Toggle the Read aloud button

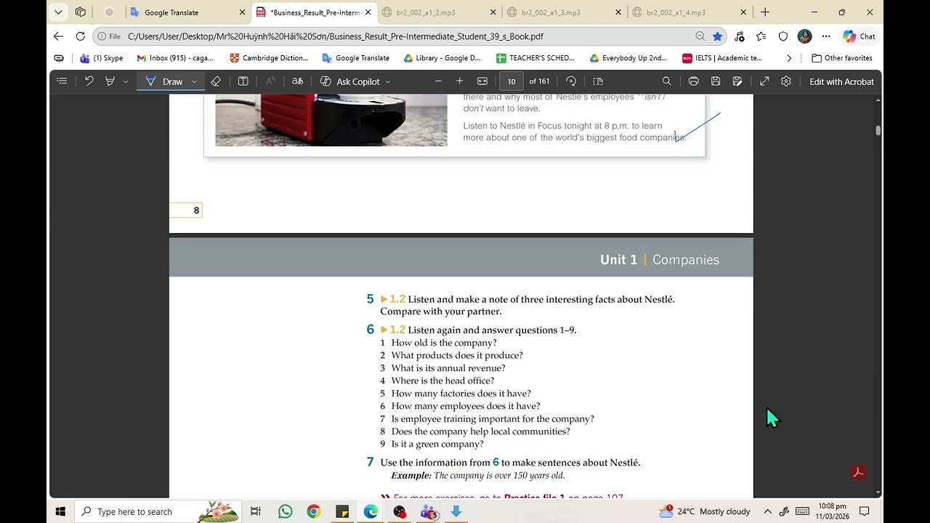(270, 81)
